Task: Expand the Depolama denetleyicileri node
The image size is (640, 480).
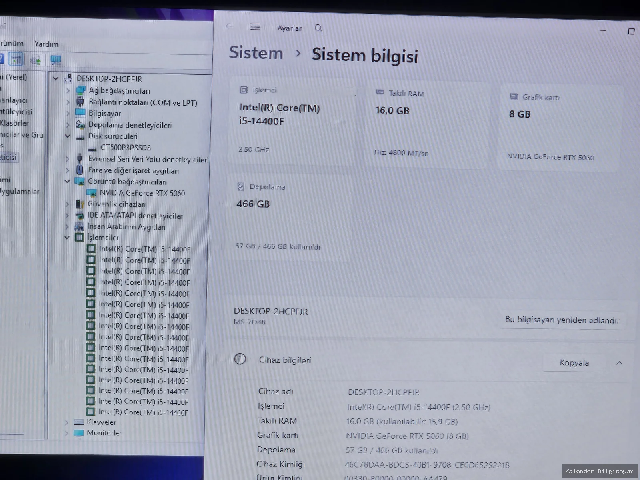Action: [x=68, y=125]
